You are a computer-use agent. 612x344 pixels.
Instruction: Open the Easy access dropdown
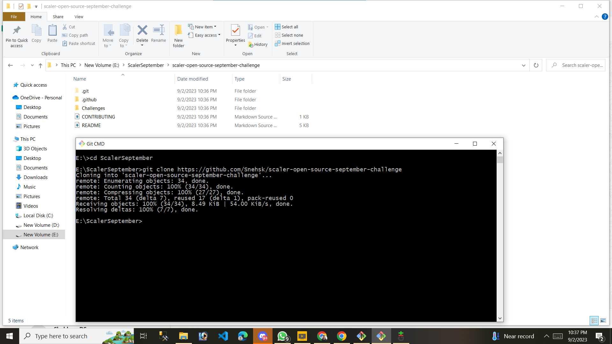click(x=219, y=35)
